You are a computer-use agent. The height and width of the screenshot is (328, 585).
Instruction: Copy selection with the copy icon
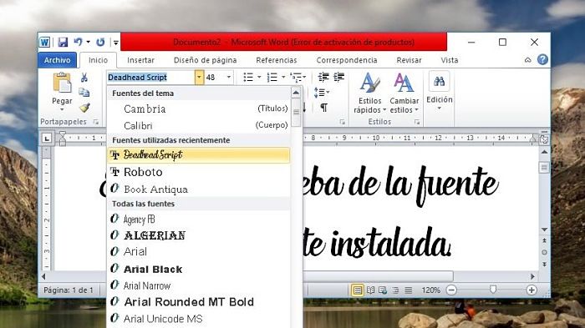pos(84,93)
